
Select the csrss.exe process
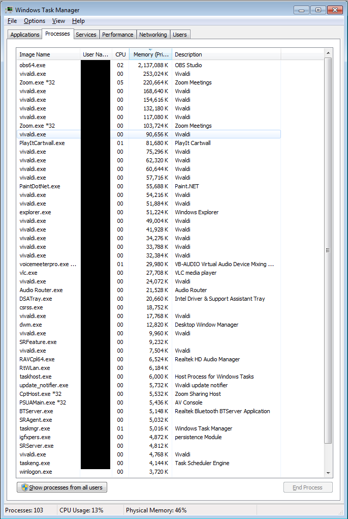click(149, 307)
